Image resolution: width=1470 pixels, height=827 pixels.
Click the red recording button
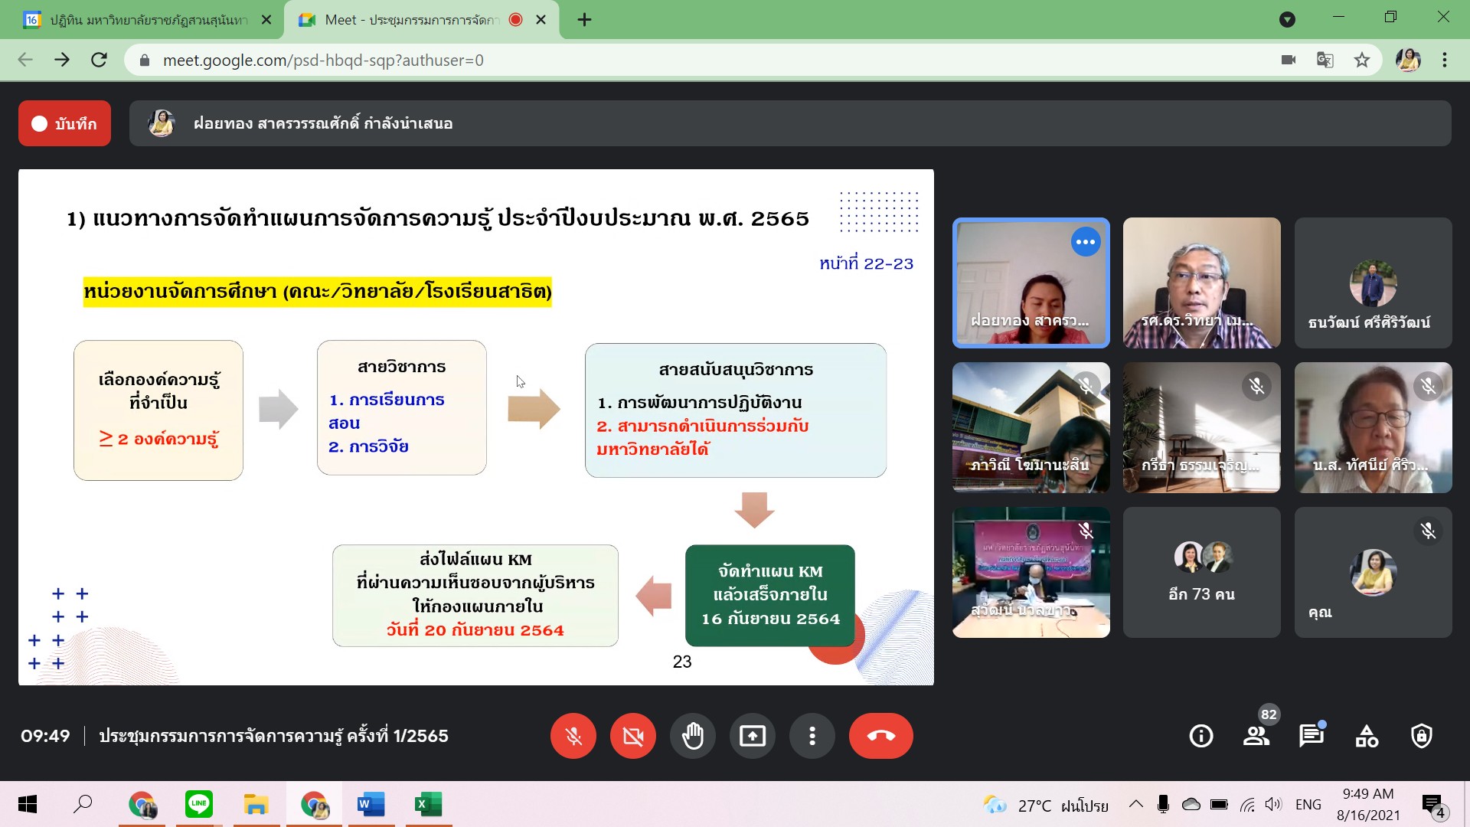click(64, 123)
